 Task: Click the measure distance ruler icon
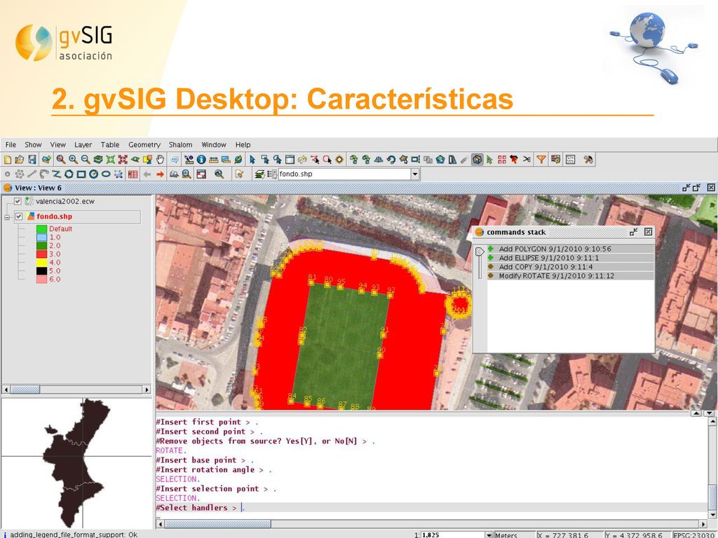213,160
